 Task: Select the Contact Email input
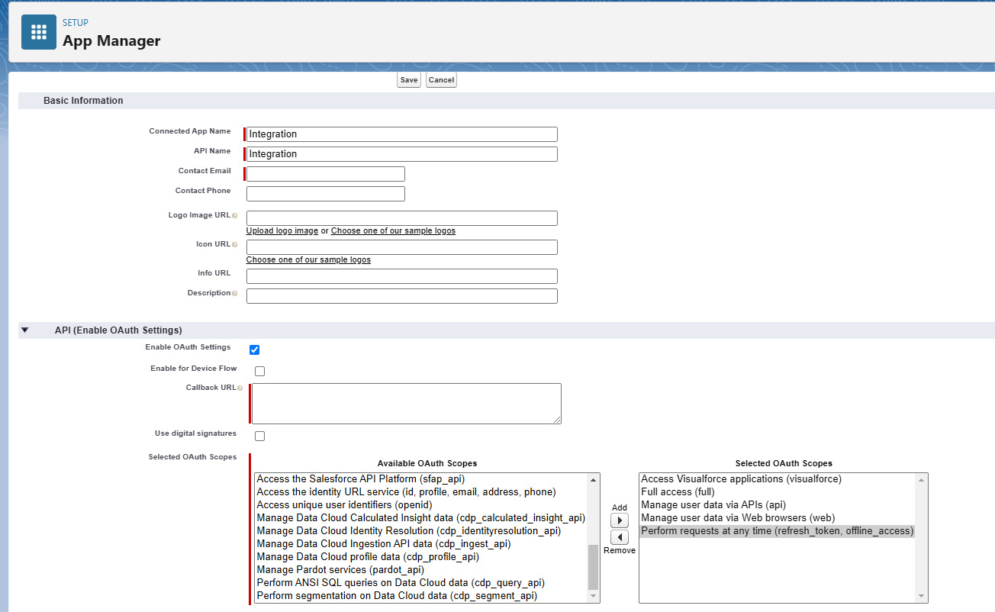pyautogui.click(x=326, y=174)
